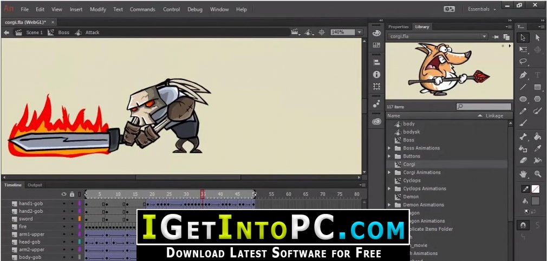
Task: Click the Linkage column header
Action: click(494, 116)
